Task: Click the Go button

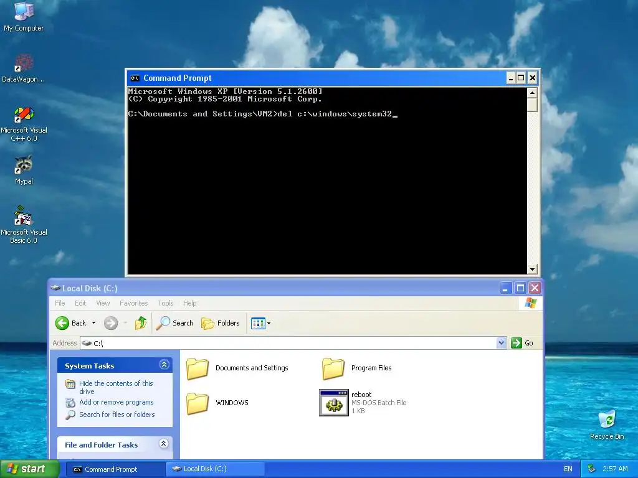Action: (x=523, y=343)
